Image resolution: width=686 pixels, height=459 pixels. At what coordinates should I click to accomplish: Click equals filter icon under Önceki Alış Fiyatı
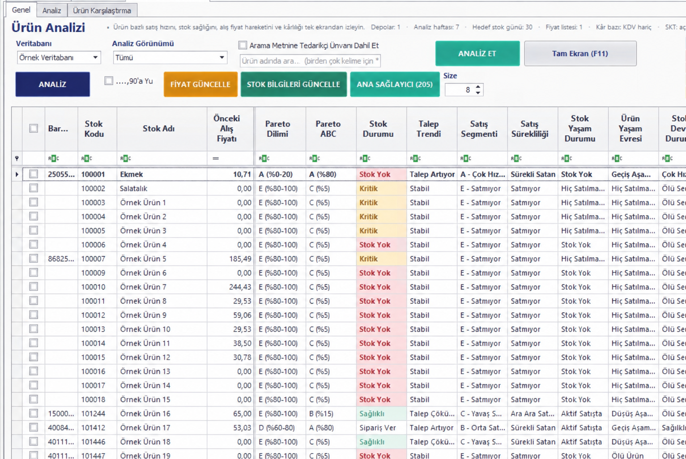pyautogui.click(x=216, y=158)
